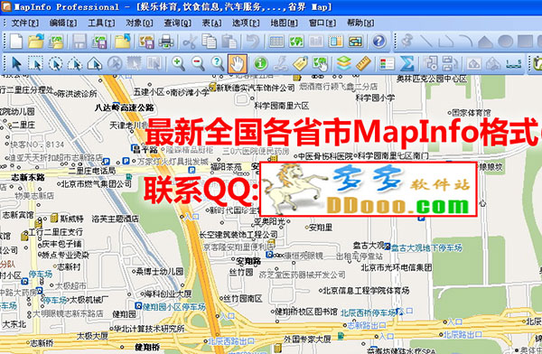Open a New Browser window icon
542x354 pixels.
276,42
